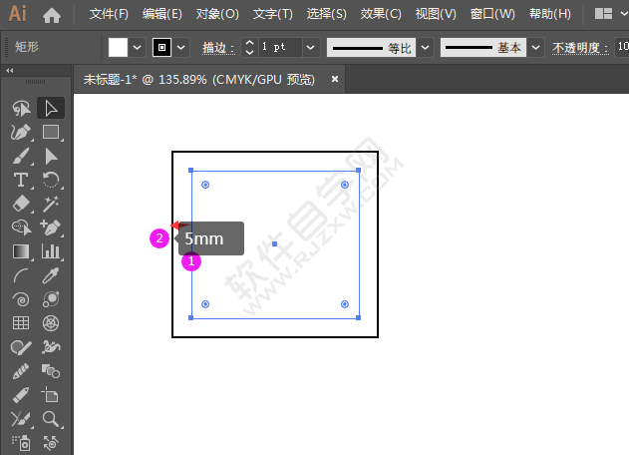Select the Eraser tool

tap(21, 204)
